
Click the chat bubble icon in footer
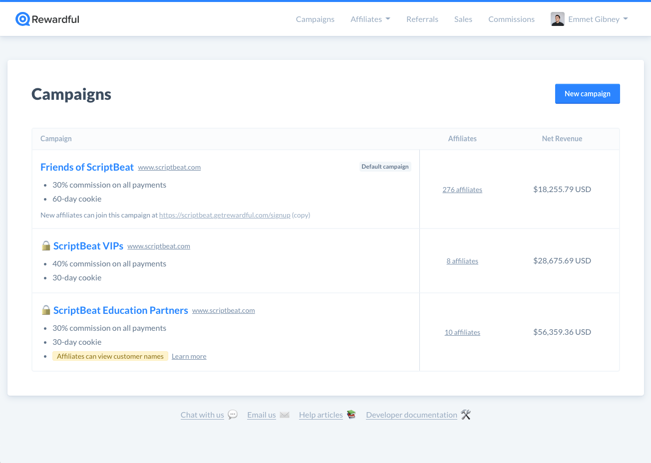tap(233, 415)
